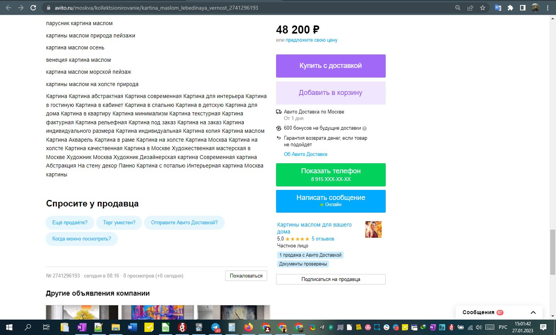The image size is (556, 335).
Task: Open Telegram from the taskbar
Action: [x=215, y=327]
